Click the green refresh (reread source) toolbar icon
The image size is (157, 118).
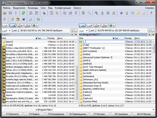[x=24, y=13]
